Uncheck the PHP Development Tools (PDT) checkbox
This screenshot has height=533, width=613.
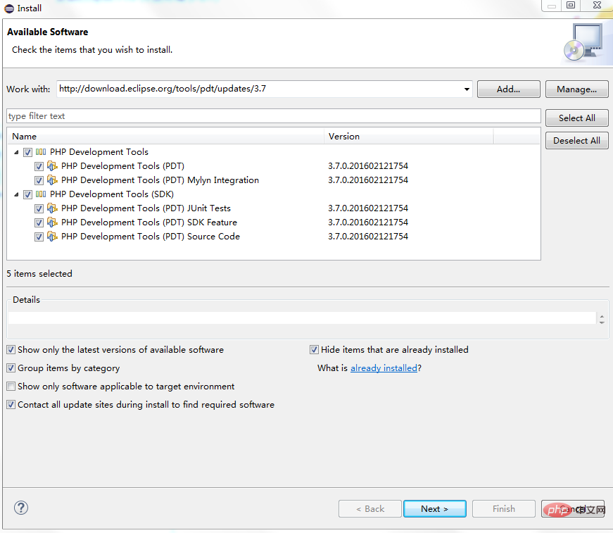pyautogui.click(x=39, y=166)
